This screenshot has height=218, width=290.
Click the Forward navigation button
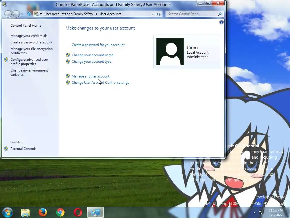point(16,14)
